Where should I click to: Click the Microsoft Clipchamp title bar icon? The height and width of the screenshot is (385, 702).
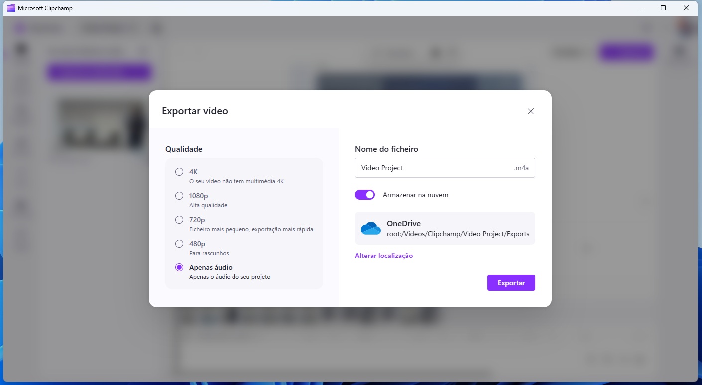pos(11,8)
